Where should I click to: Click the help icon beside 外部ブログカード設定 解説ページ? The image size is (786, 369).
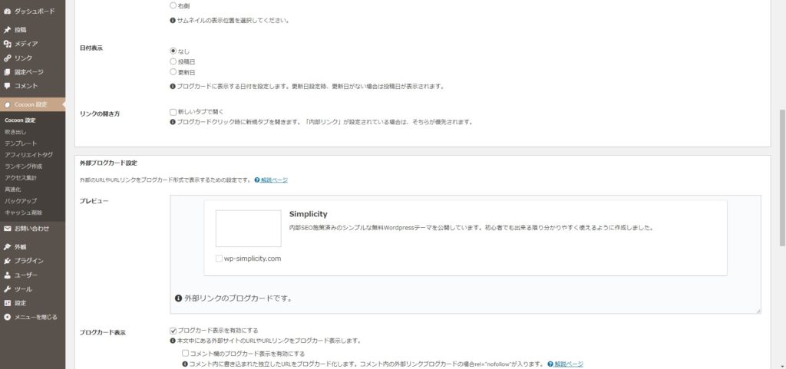pos(256,180)
